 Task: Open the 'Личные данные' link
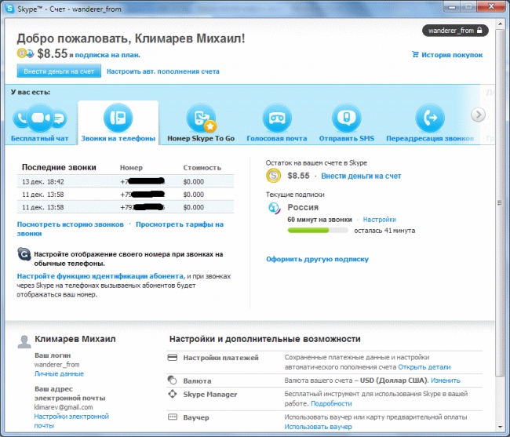coord(59,374)
